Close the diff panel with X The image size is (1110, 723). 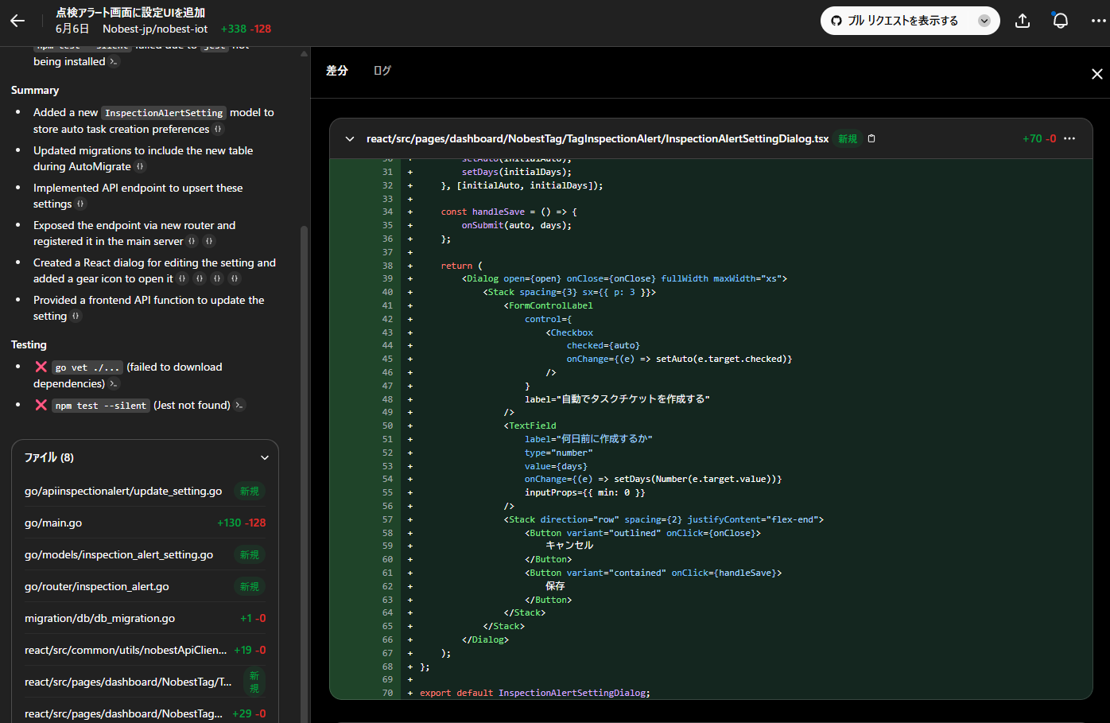click(x=1096, y=74)
